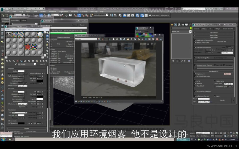239x149 pixels.
Task: Click the white Reflect color swatch
Action: [21, 71]
